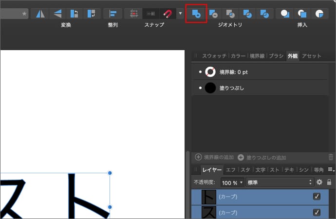Open the alignment options icon
The width and height of the screenshot is (336, 219).
point(112,13)
